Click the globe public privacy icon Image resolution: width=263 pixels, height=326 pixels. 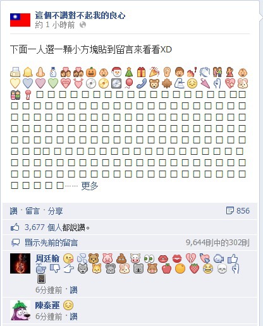[x=83, y=25]
